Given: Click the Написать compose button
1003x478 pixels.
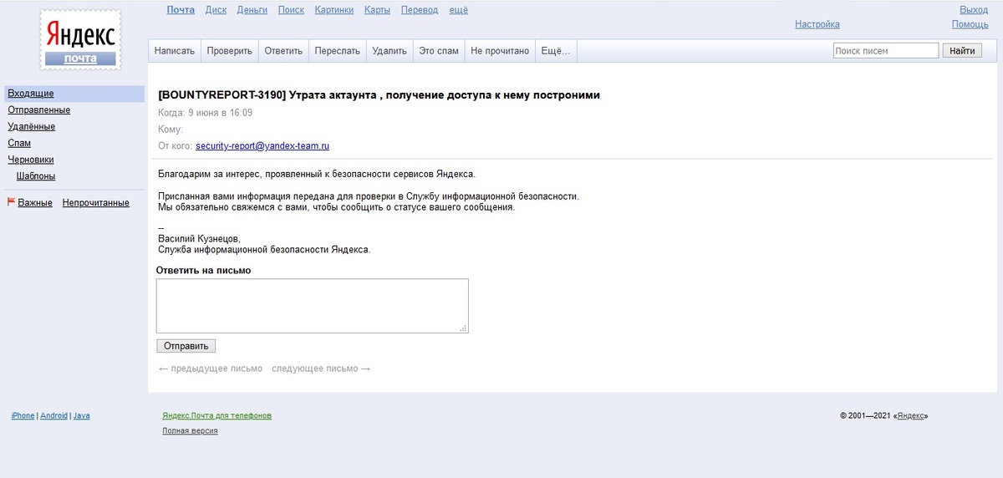Looking at the screenshot, I should point(175,50).
